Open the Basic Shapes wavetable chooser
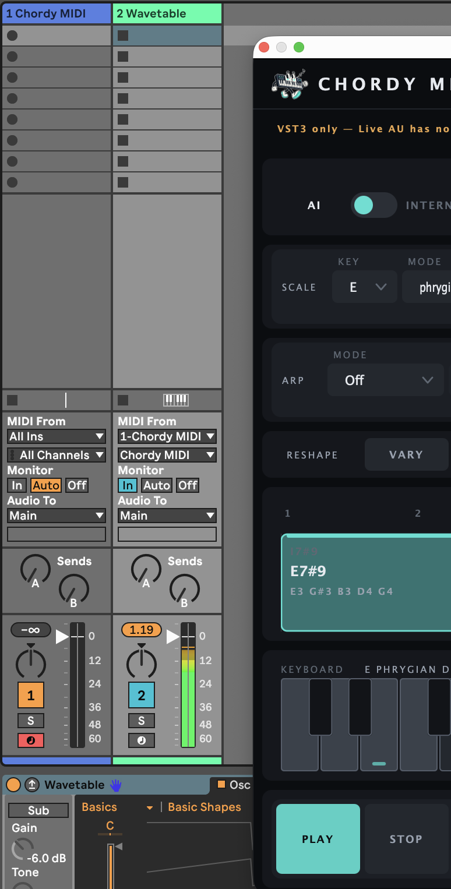Image resolution: width=451 pixels, height=889 pixels. tap(205, 807)
